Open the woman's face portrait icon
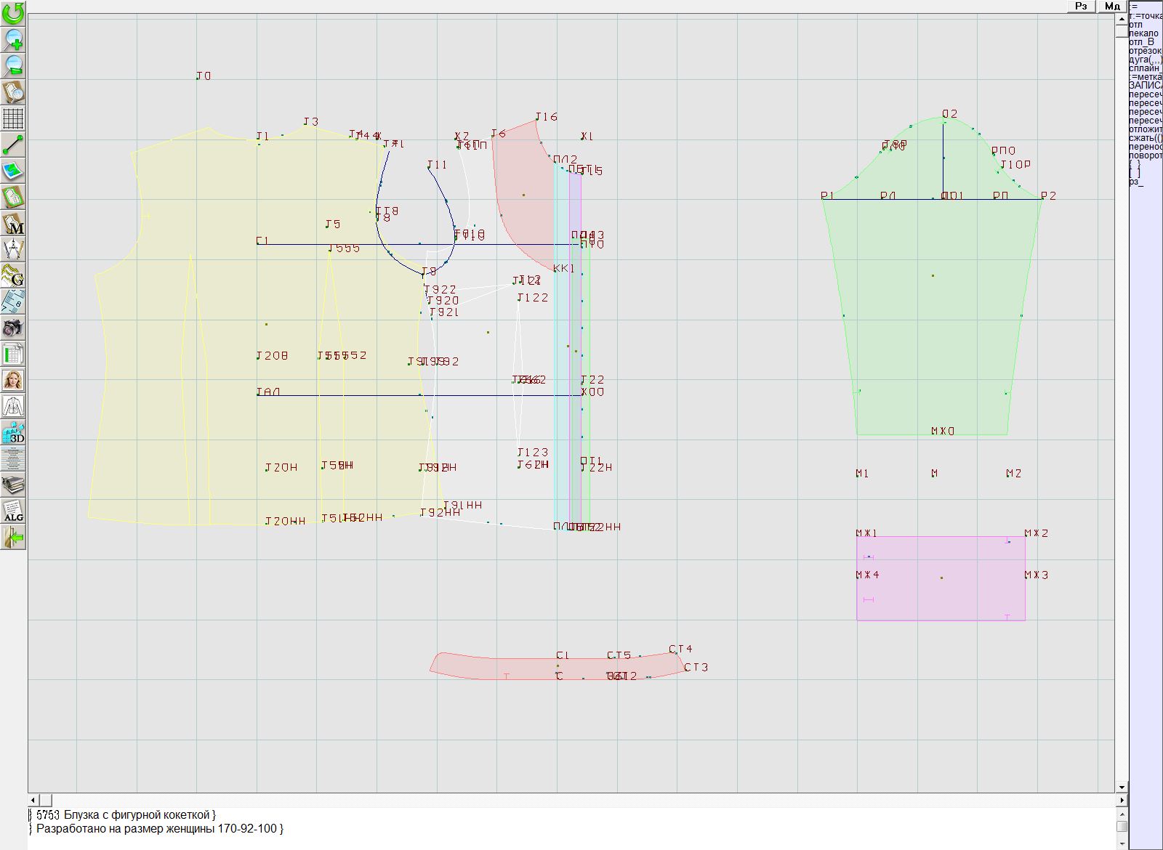 tap(13, 380)
